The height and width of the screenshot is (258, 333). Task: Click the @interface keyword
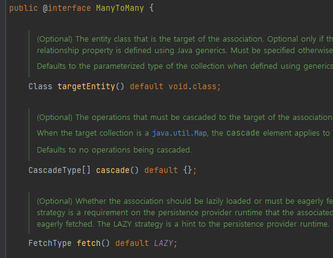[x=67, y=8]
